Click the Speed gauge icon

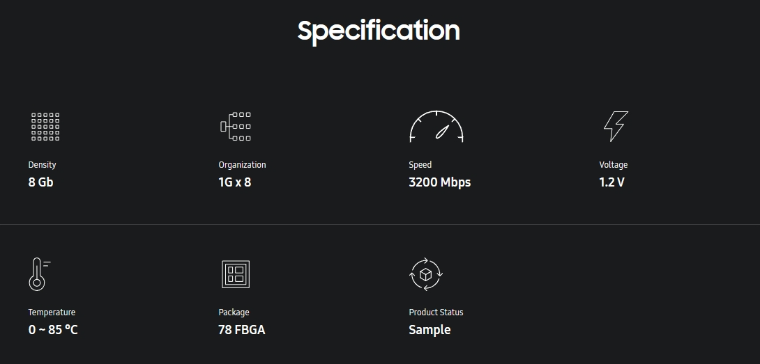436,127
